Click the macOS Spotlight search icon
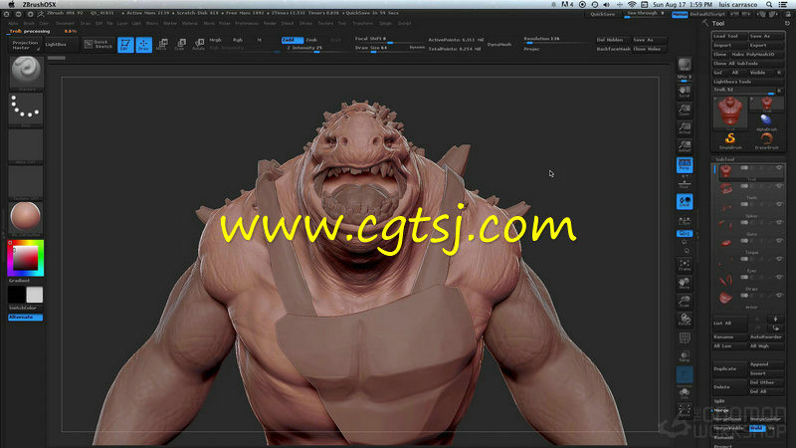The height and width of the screenshot is (448, 796). point(769,5)
